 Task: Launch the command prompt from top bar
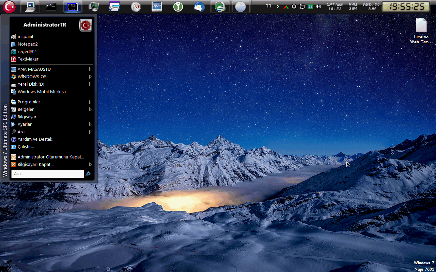(x=51, y=6)
